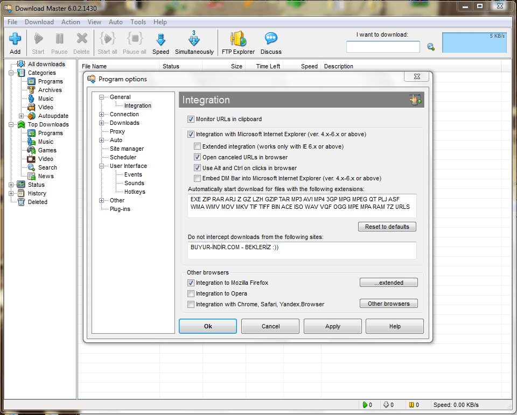Screen dimensions: 517x415
Task: Expand the Status tree node
Action: (x=11, y=185)
